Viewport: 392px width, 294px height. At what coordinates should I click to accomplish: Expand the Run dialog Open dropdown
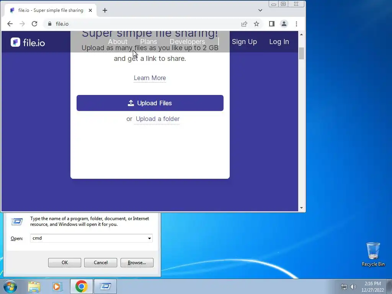149,238
